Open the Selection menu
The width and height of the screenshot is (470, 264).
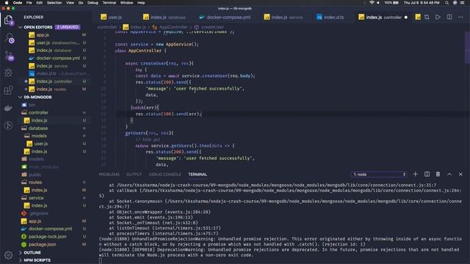pyautogui.click(x=54, y=3)
